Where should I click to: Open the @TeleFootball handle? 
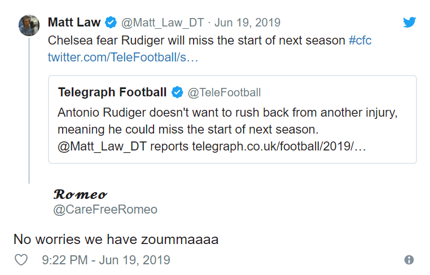pos(224,92)
